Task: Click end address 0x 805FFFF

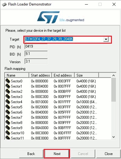Action: click(62, 112)
